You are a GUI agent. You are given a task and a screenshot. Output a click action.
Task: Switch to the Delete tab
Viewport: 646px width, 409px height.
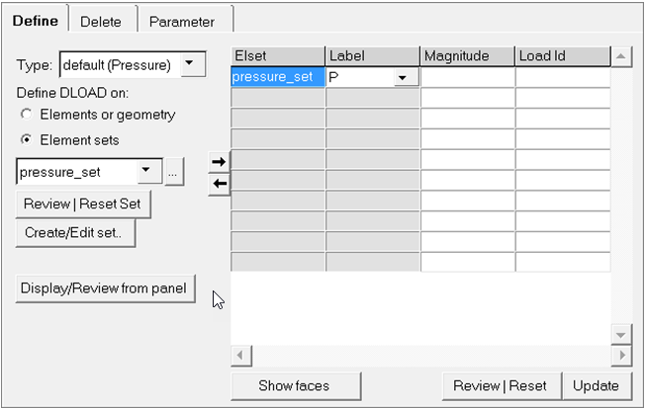coord(101,21)
